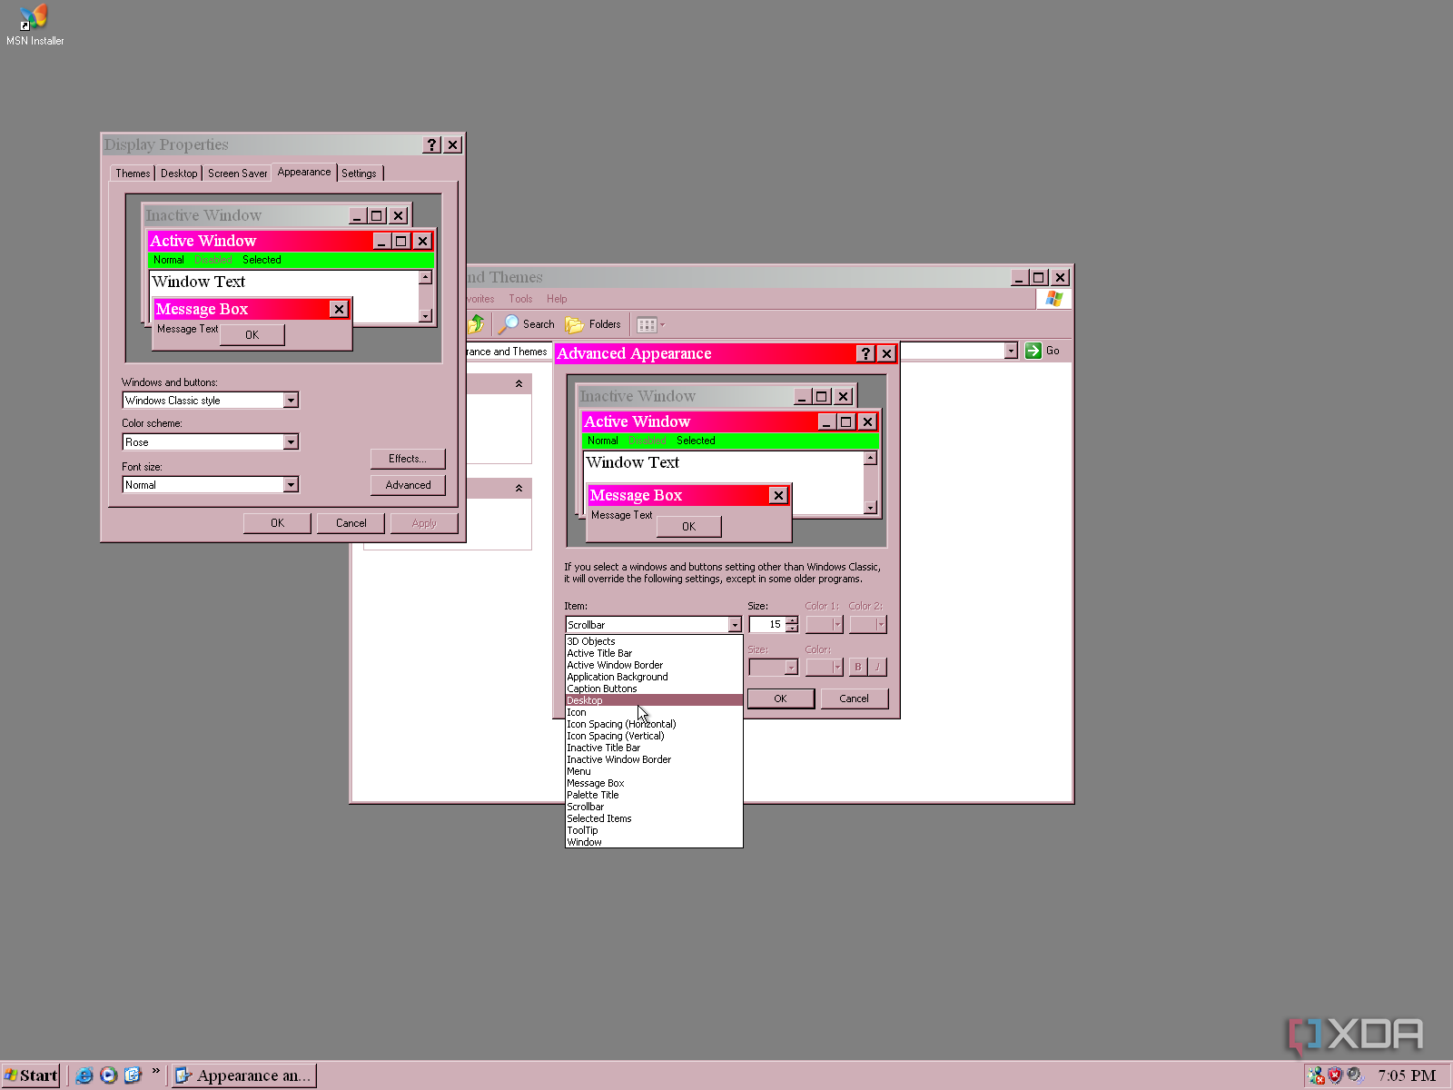Select Desktop in the item list
This screenshot has width=1453, height=1090.
(654, 700)
